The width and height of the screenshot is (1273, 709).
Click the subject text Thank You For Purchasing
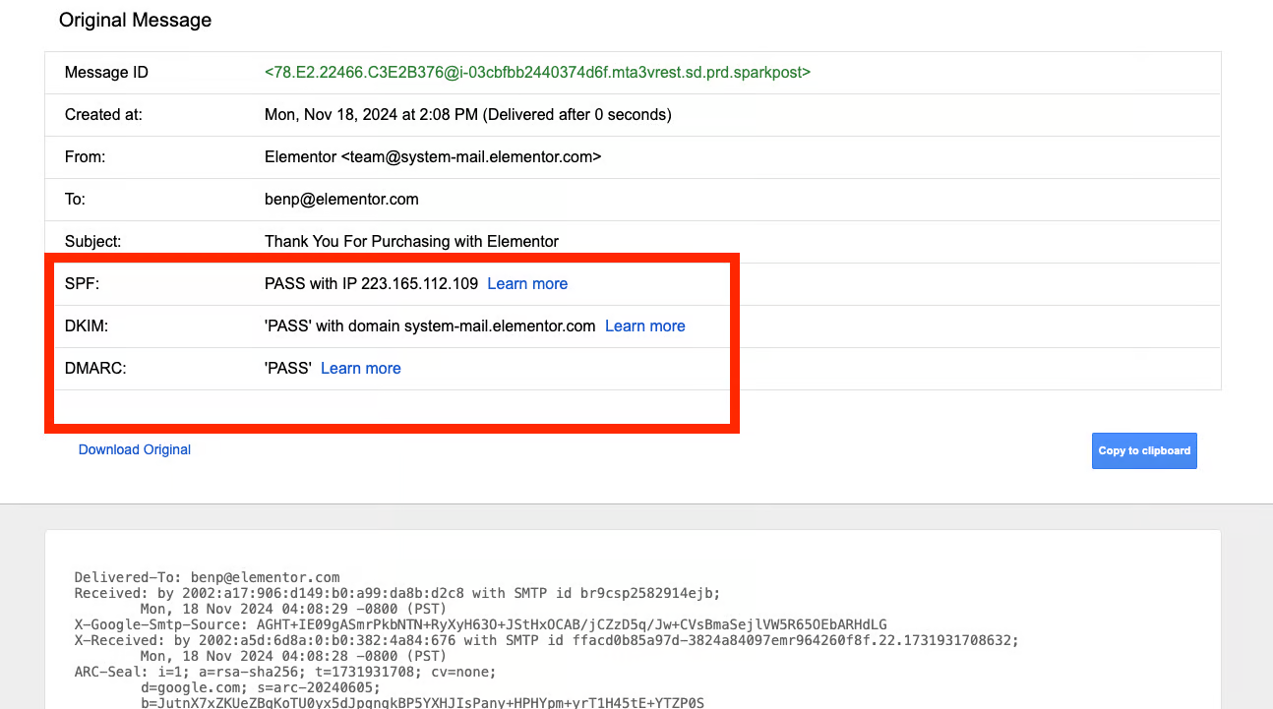tap(411, 241)
